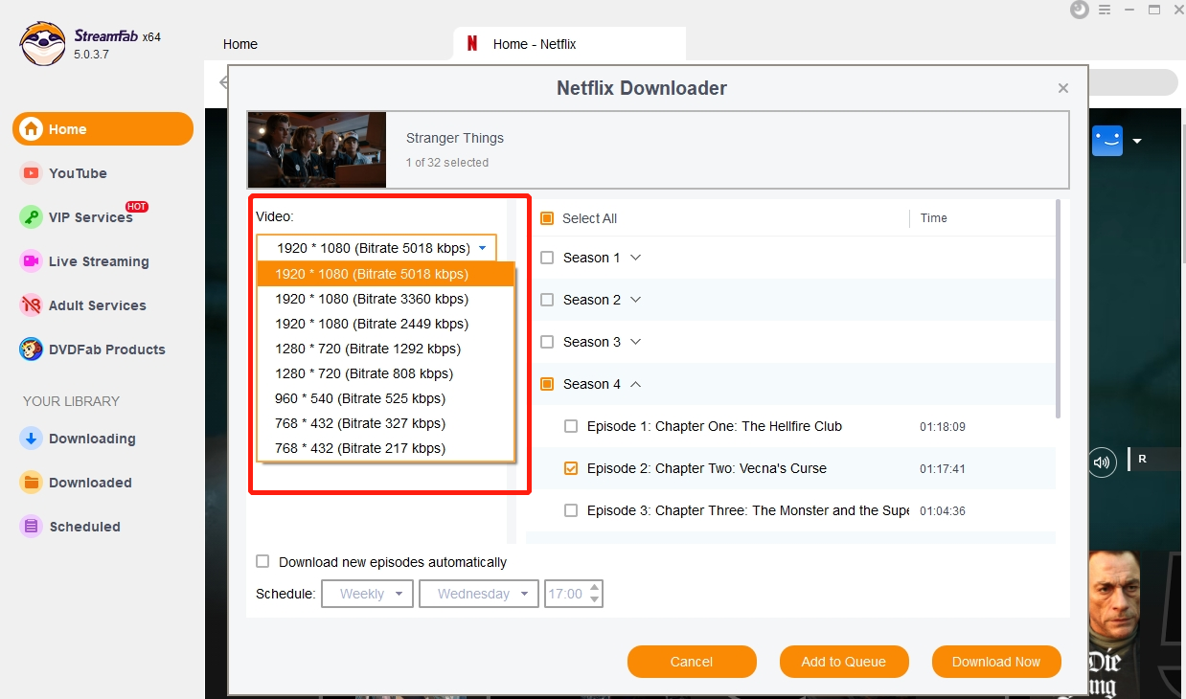Image resolution: width=1186 pixels, height=699 pixels.
Task: Click the Add to Queue button
Action: coord(843,662)
